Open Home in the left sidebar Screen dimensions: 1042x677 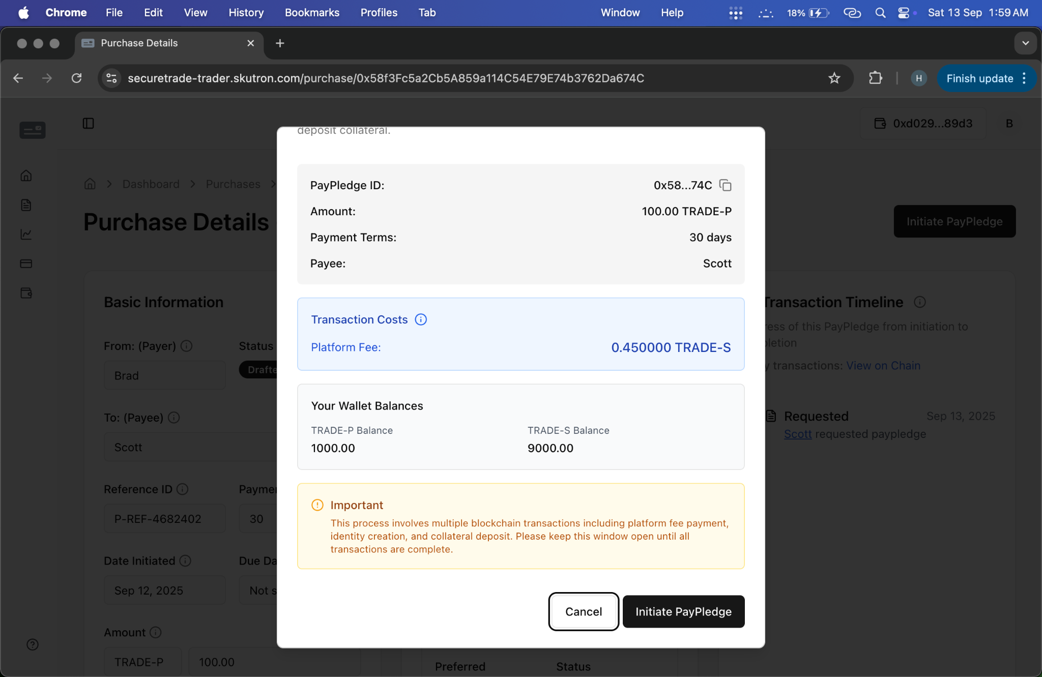26,175
